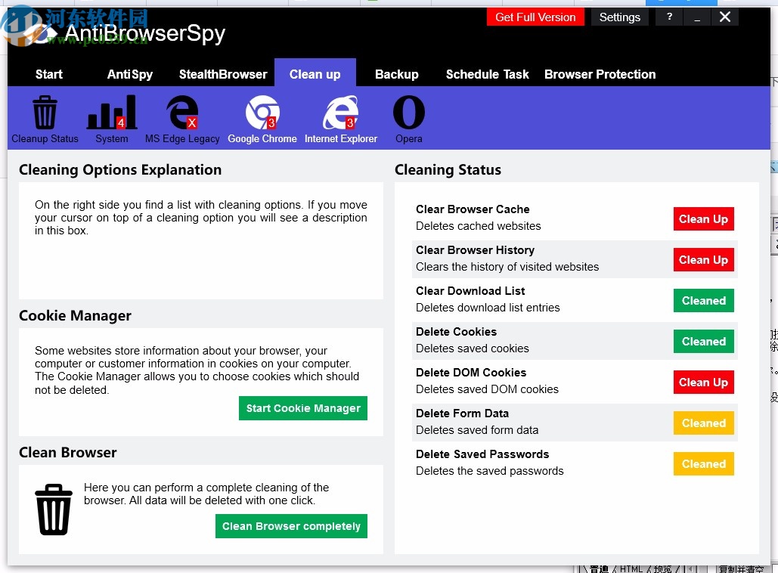The image size is (778, 573).
Task: Select the Internet Explorer icon with badge
Action: pyautogui.click(x=340, y=112)
